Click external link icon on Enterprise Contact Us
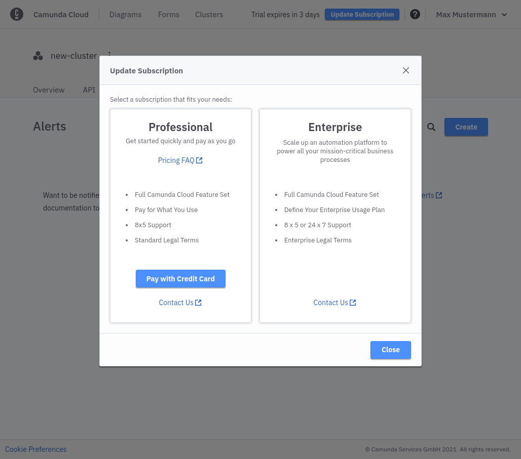The image size is (521, 459). coord(353,302)
